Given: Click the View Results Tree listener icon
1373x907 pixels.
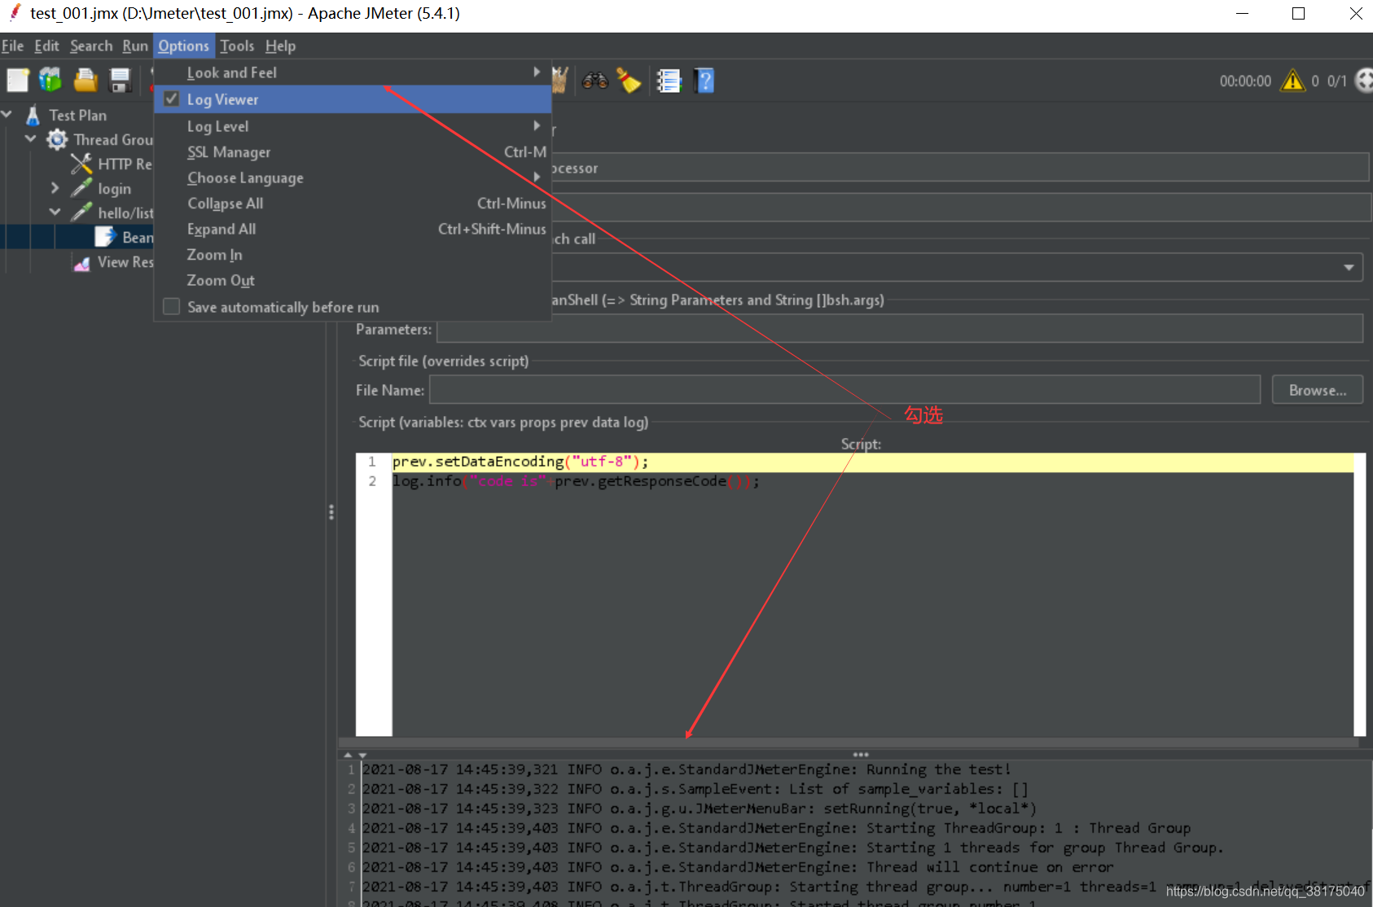Looking at the screenshot, I should click(81, 262).
